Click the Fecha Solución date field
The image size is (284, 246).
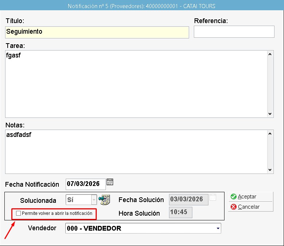tap(189, 200)
